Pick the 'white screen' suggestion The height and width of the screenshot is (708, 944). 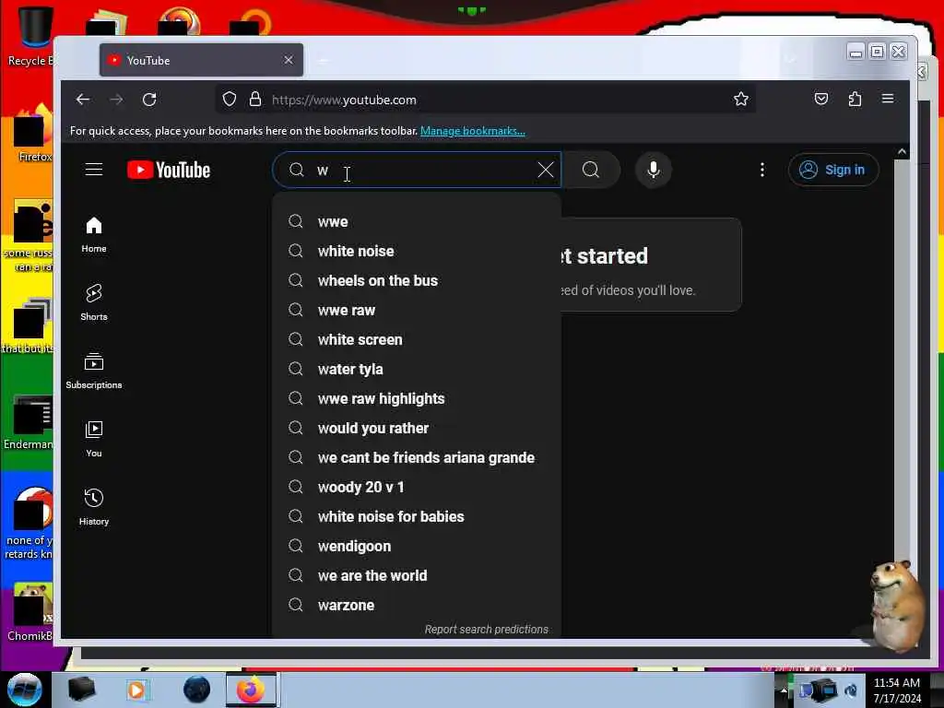point(417,339)
